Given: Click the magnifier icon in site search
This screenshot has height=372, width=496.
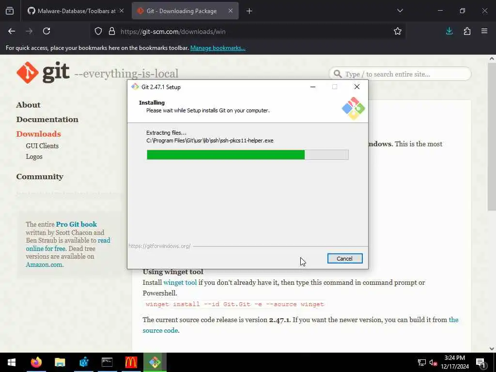Looking at the screenshot, I should click(x=338, y=74).
